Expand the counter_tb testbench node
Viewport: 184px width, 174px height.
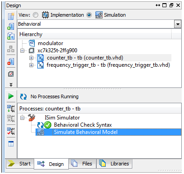31,58
